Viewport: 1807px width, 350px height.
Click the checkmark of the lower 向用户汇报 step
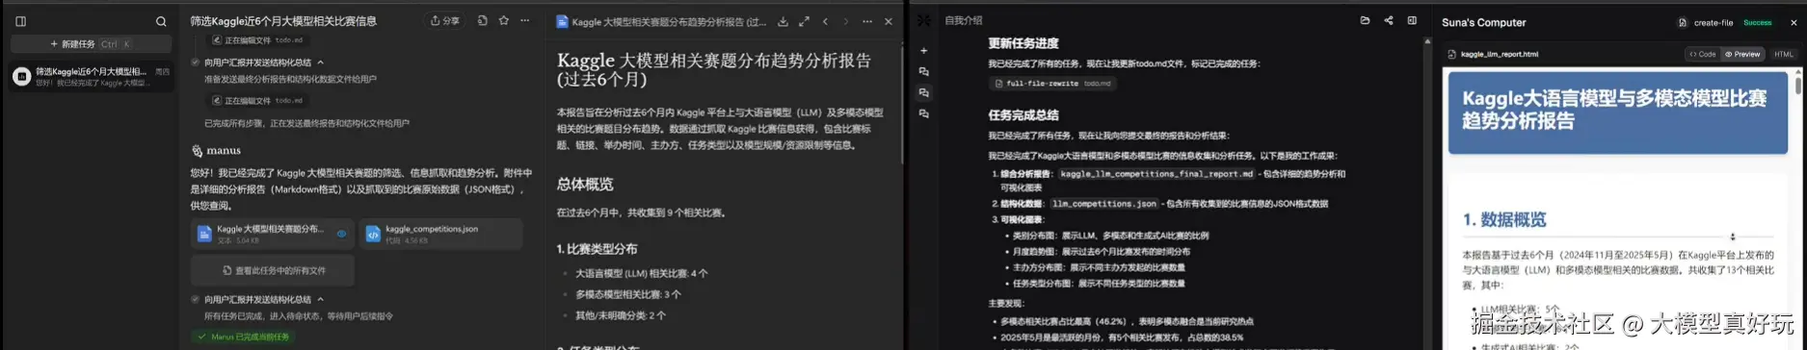click(x=196, y=299)
